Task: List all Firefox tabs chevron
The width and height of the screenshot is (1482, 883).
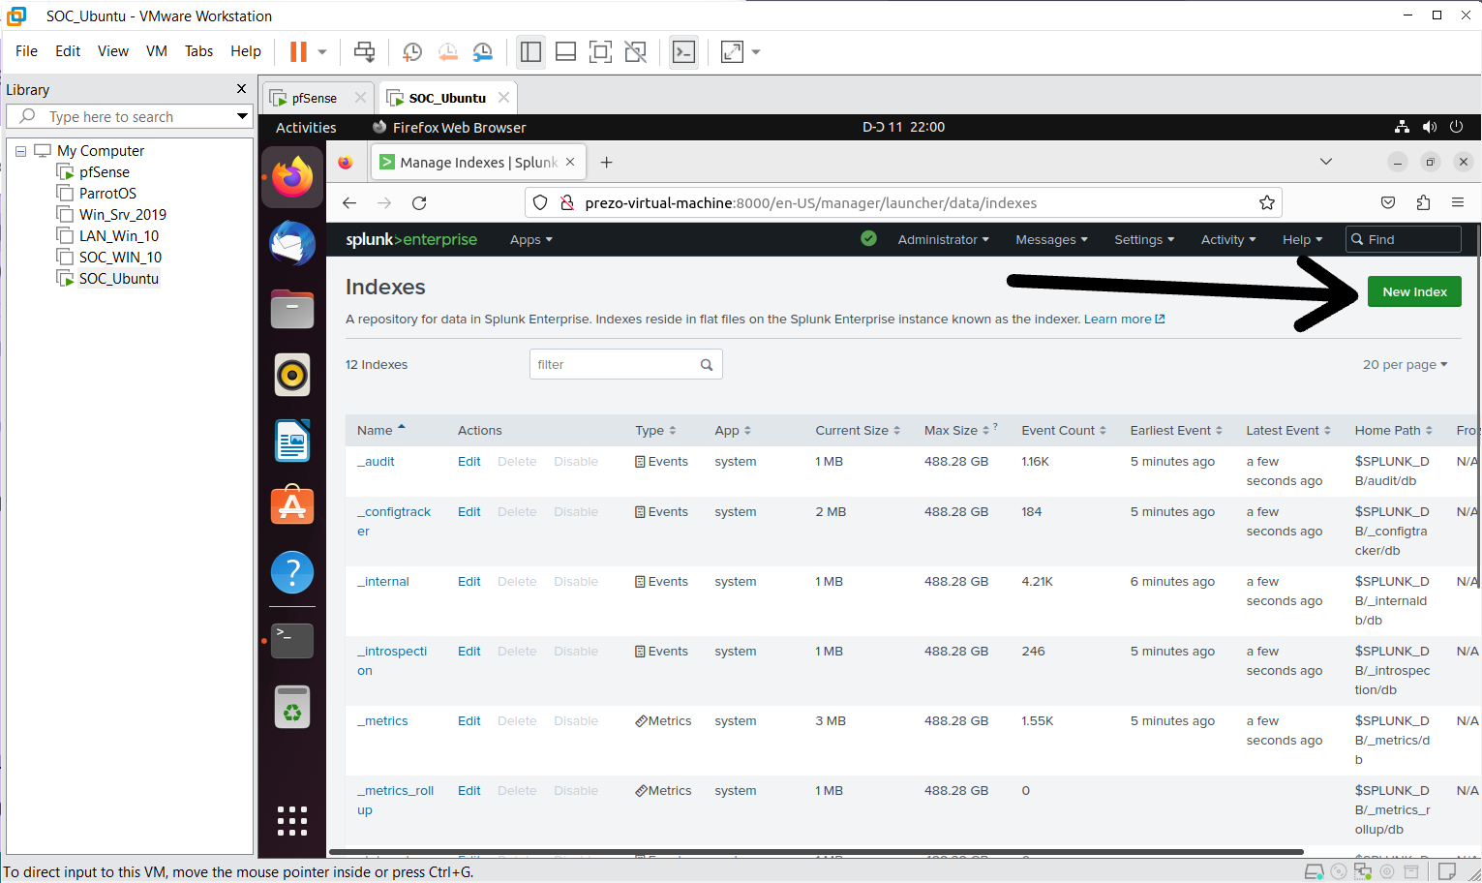Action: tap(1326, 162)
